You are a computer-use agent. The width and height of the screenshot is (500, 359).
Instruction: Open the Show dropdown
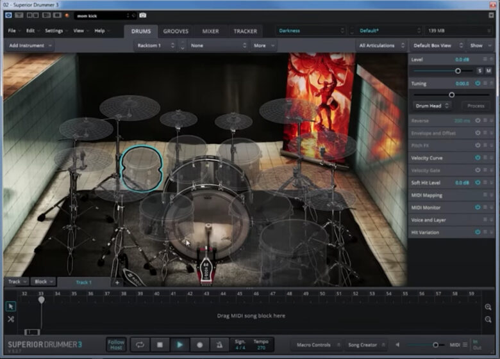(x=480, y=45)
